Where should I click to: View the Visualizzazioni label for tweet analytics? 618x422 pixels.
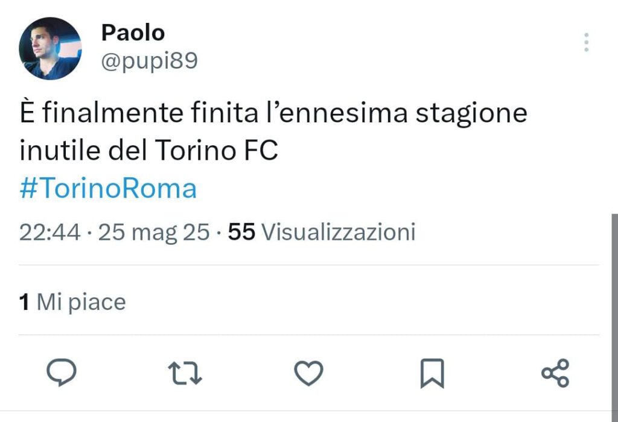click(339, 232)
